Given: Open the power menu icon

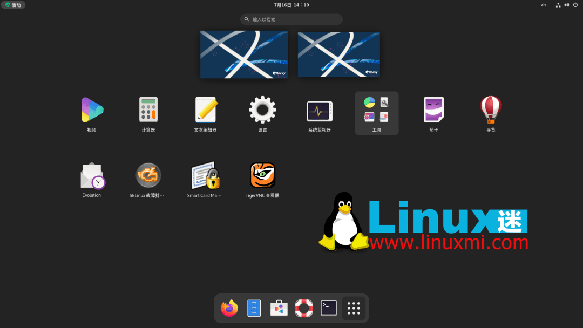Looking at the screenshot, I should coord(575,5).
